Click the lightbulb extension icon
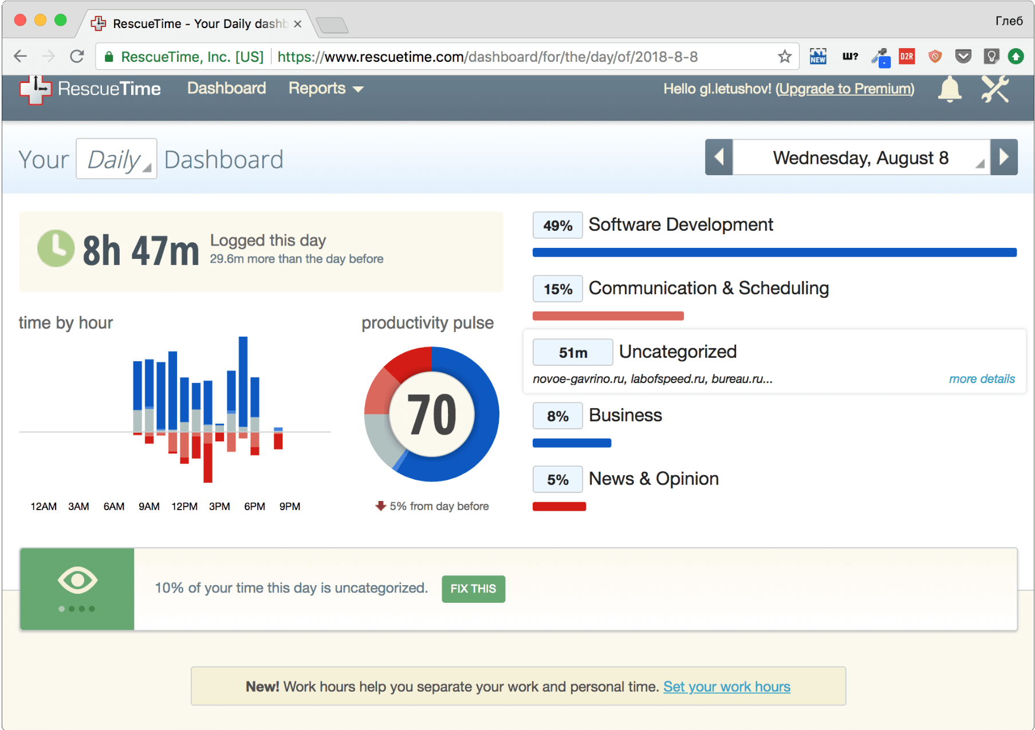Screen dimensions: 1035x730 pyautogui.click(x=991, y=56)
